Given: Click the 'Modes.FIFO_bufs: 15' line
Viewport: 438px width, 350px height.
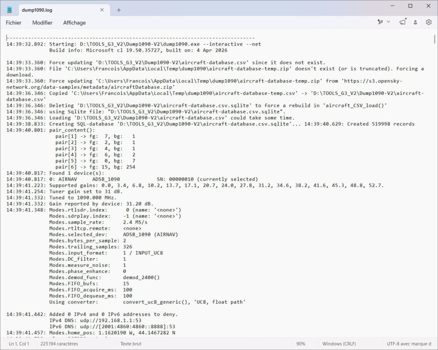Looking at the screenshot, I should [89, 284].
